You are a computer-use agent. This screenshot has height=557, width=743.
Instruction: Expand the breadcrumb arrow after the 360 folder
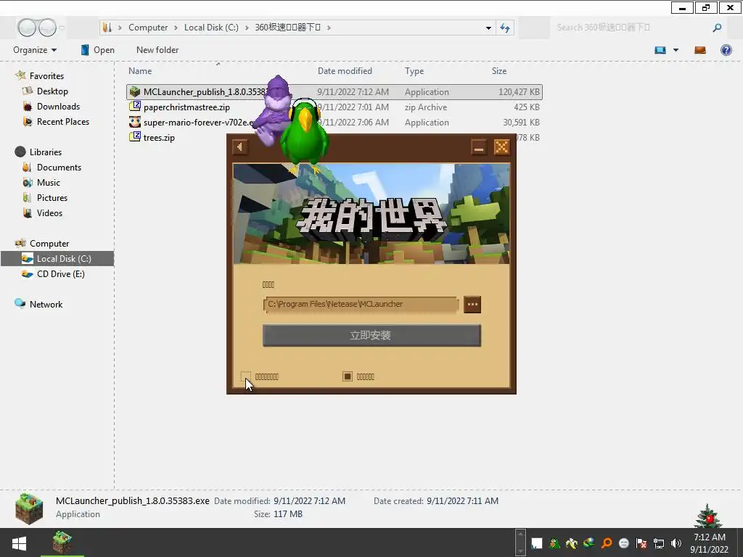[329, 28]
